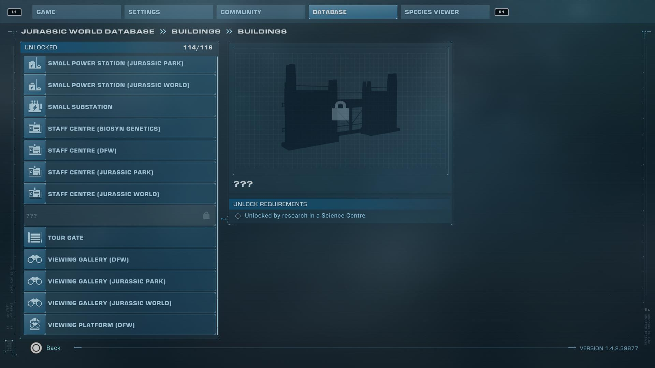Select Staff Centre (Biosyn Genetics) entry

[x=120, y=129]
